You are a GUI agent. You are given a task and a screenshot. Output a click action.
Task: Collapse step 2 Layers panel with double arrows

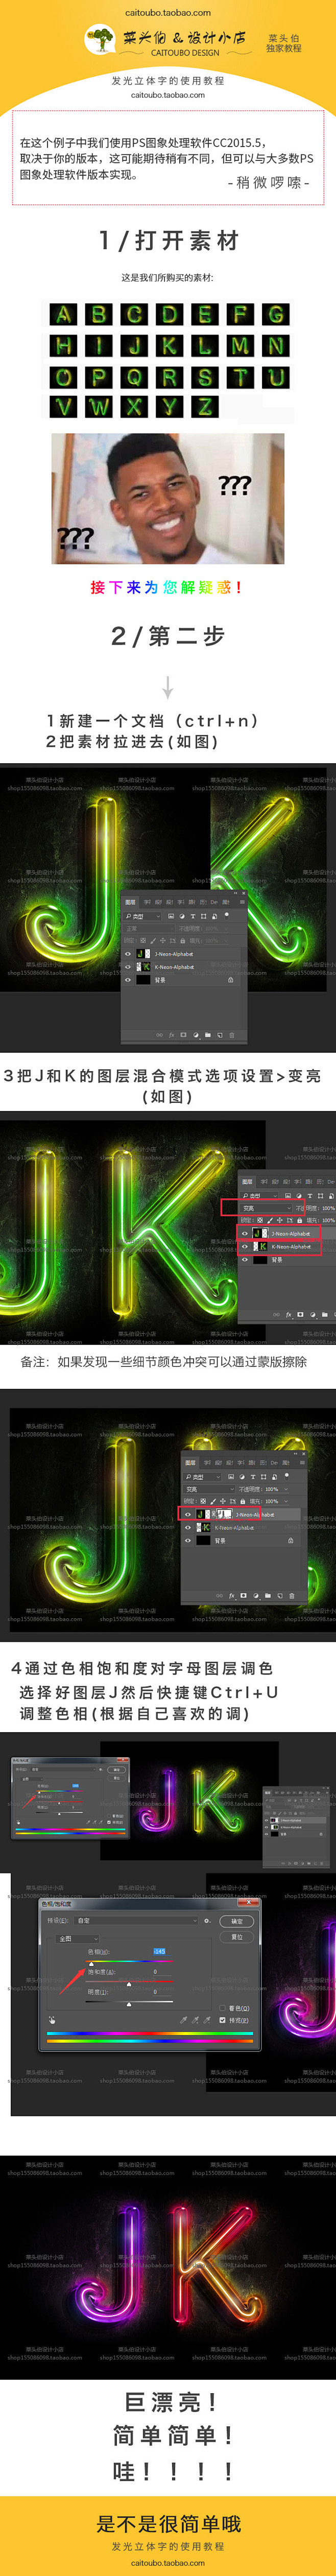tap(236, 893)
